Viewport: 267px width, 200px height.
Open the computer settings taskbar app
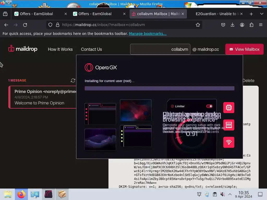35,194
